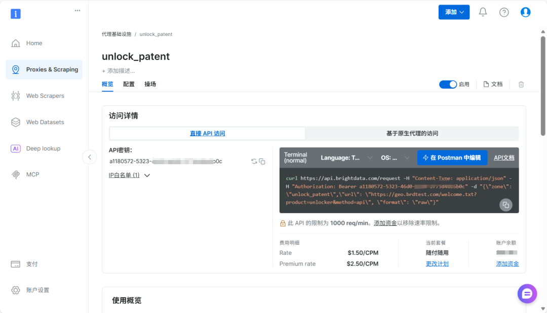Click the 添加描述 description field
This screenshot has height=313, width=547.
pos(118,71)
